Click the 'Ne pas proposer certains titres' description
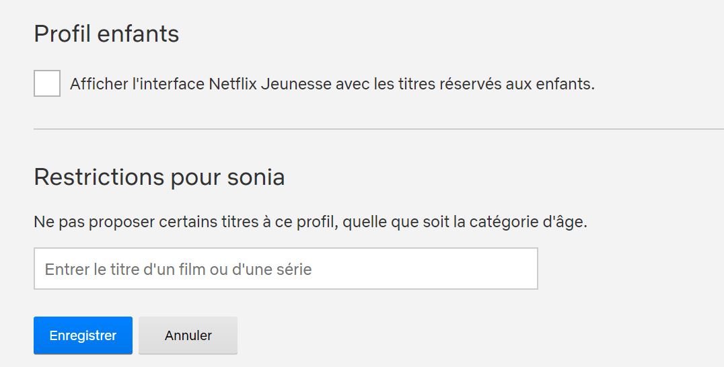The width and height of the screenshot is (724, 367). coord(310,222)
